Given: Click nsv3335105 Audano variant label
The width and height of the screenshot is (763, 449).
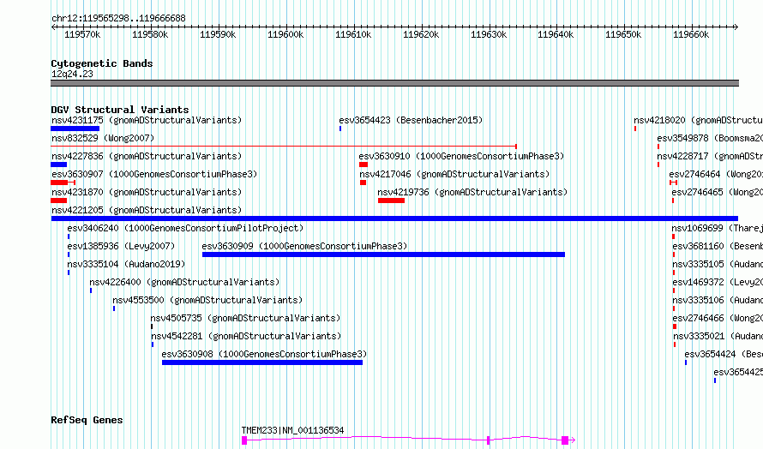Looking at the screenshot, I should tap(718, 264).
